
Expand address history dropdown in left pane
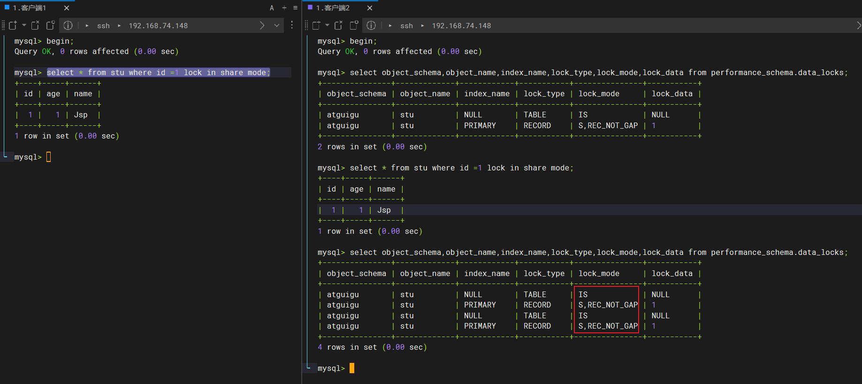point(277,25)
